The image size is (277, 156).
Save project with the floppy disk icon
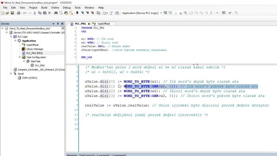[x=12, y=13]
